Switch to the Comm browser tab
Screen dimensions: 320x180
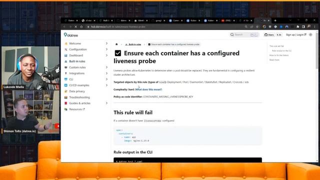pos(176,20)
